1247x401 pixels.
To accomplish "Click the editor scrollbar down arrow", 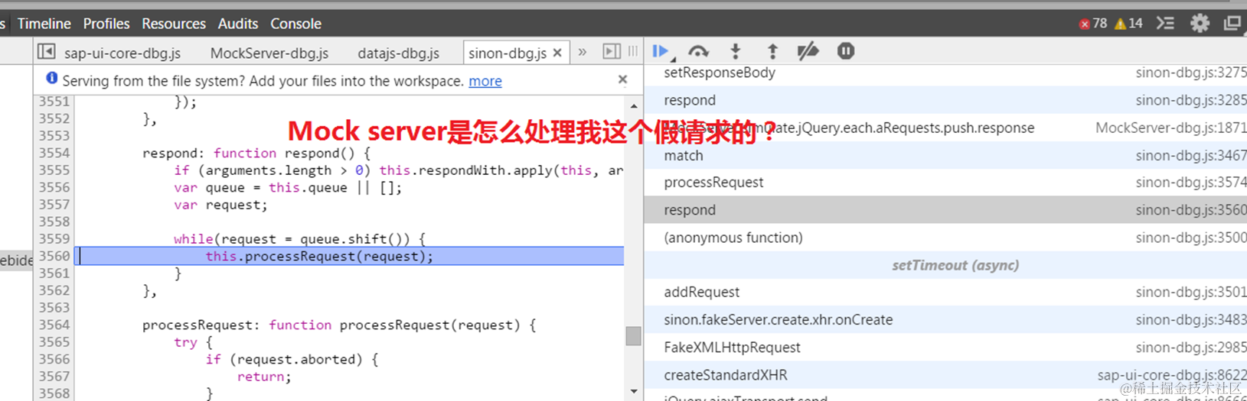I will pos(634,392).
